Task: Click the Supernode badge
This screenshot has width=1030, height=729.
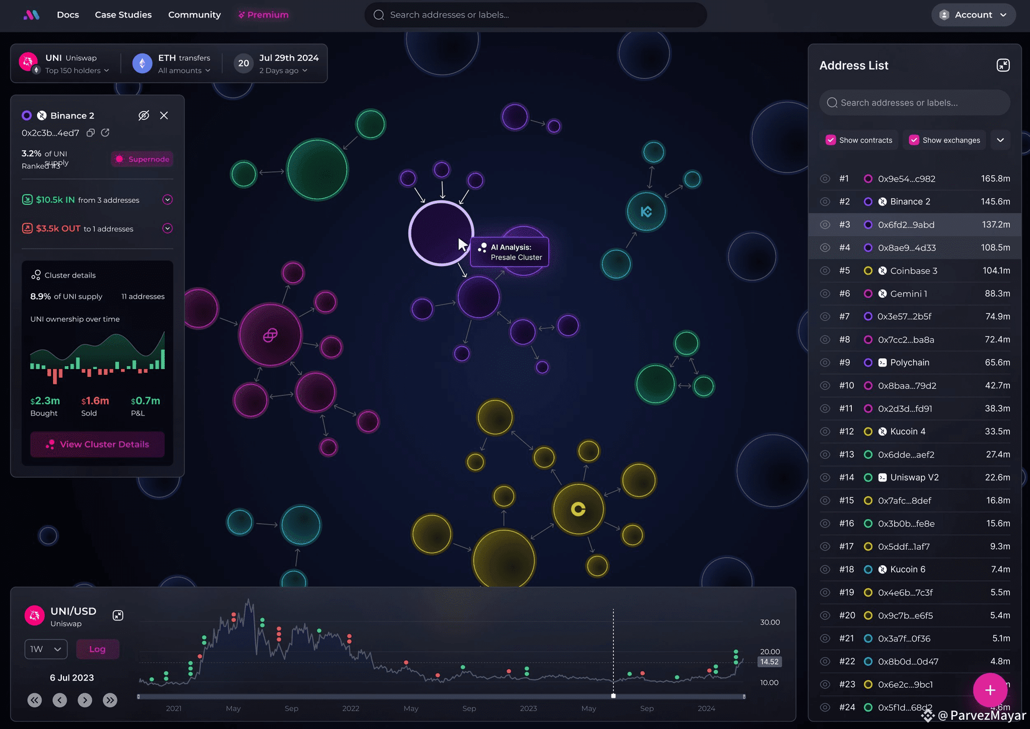Action: 142,159
